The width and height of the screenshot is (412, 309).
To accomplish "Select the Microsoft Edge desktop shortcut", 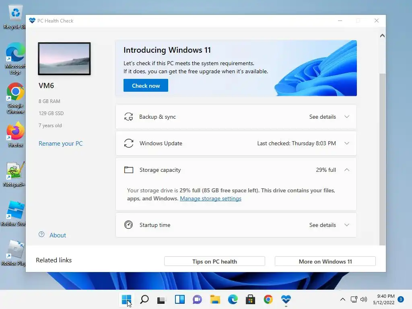I will (15, 59).
